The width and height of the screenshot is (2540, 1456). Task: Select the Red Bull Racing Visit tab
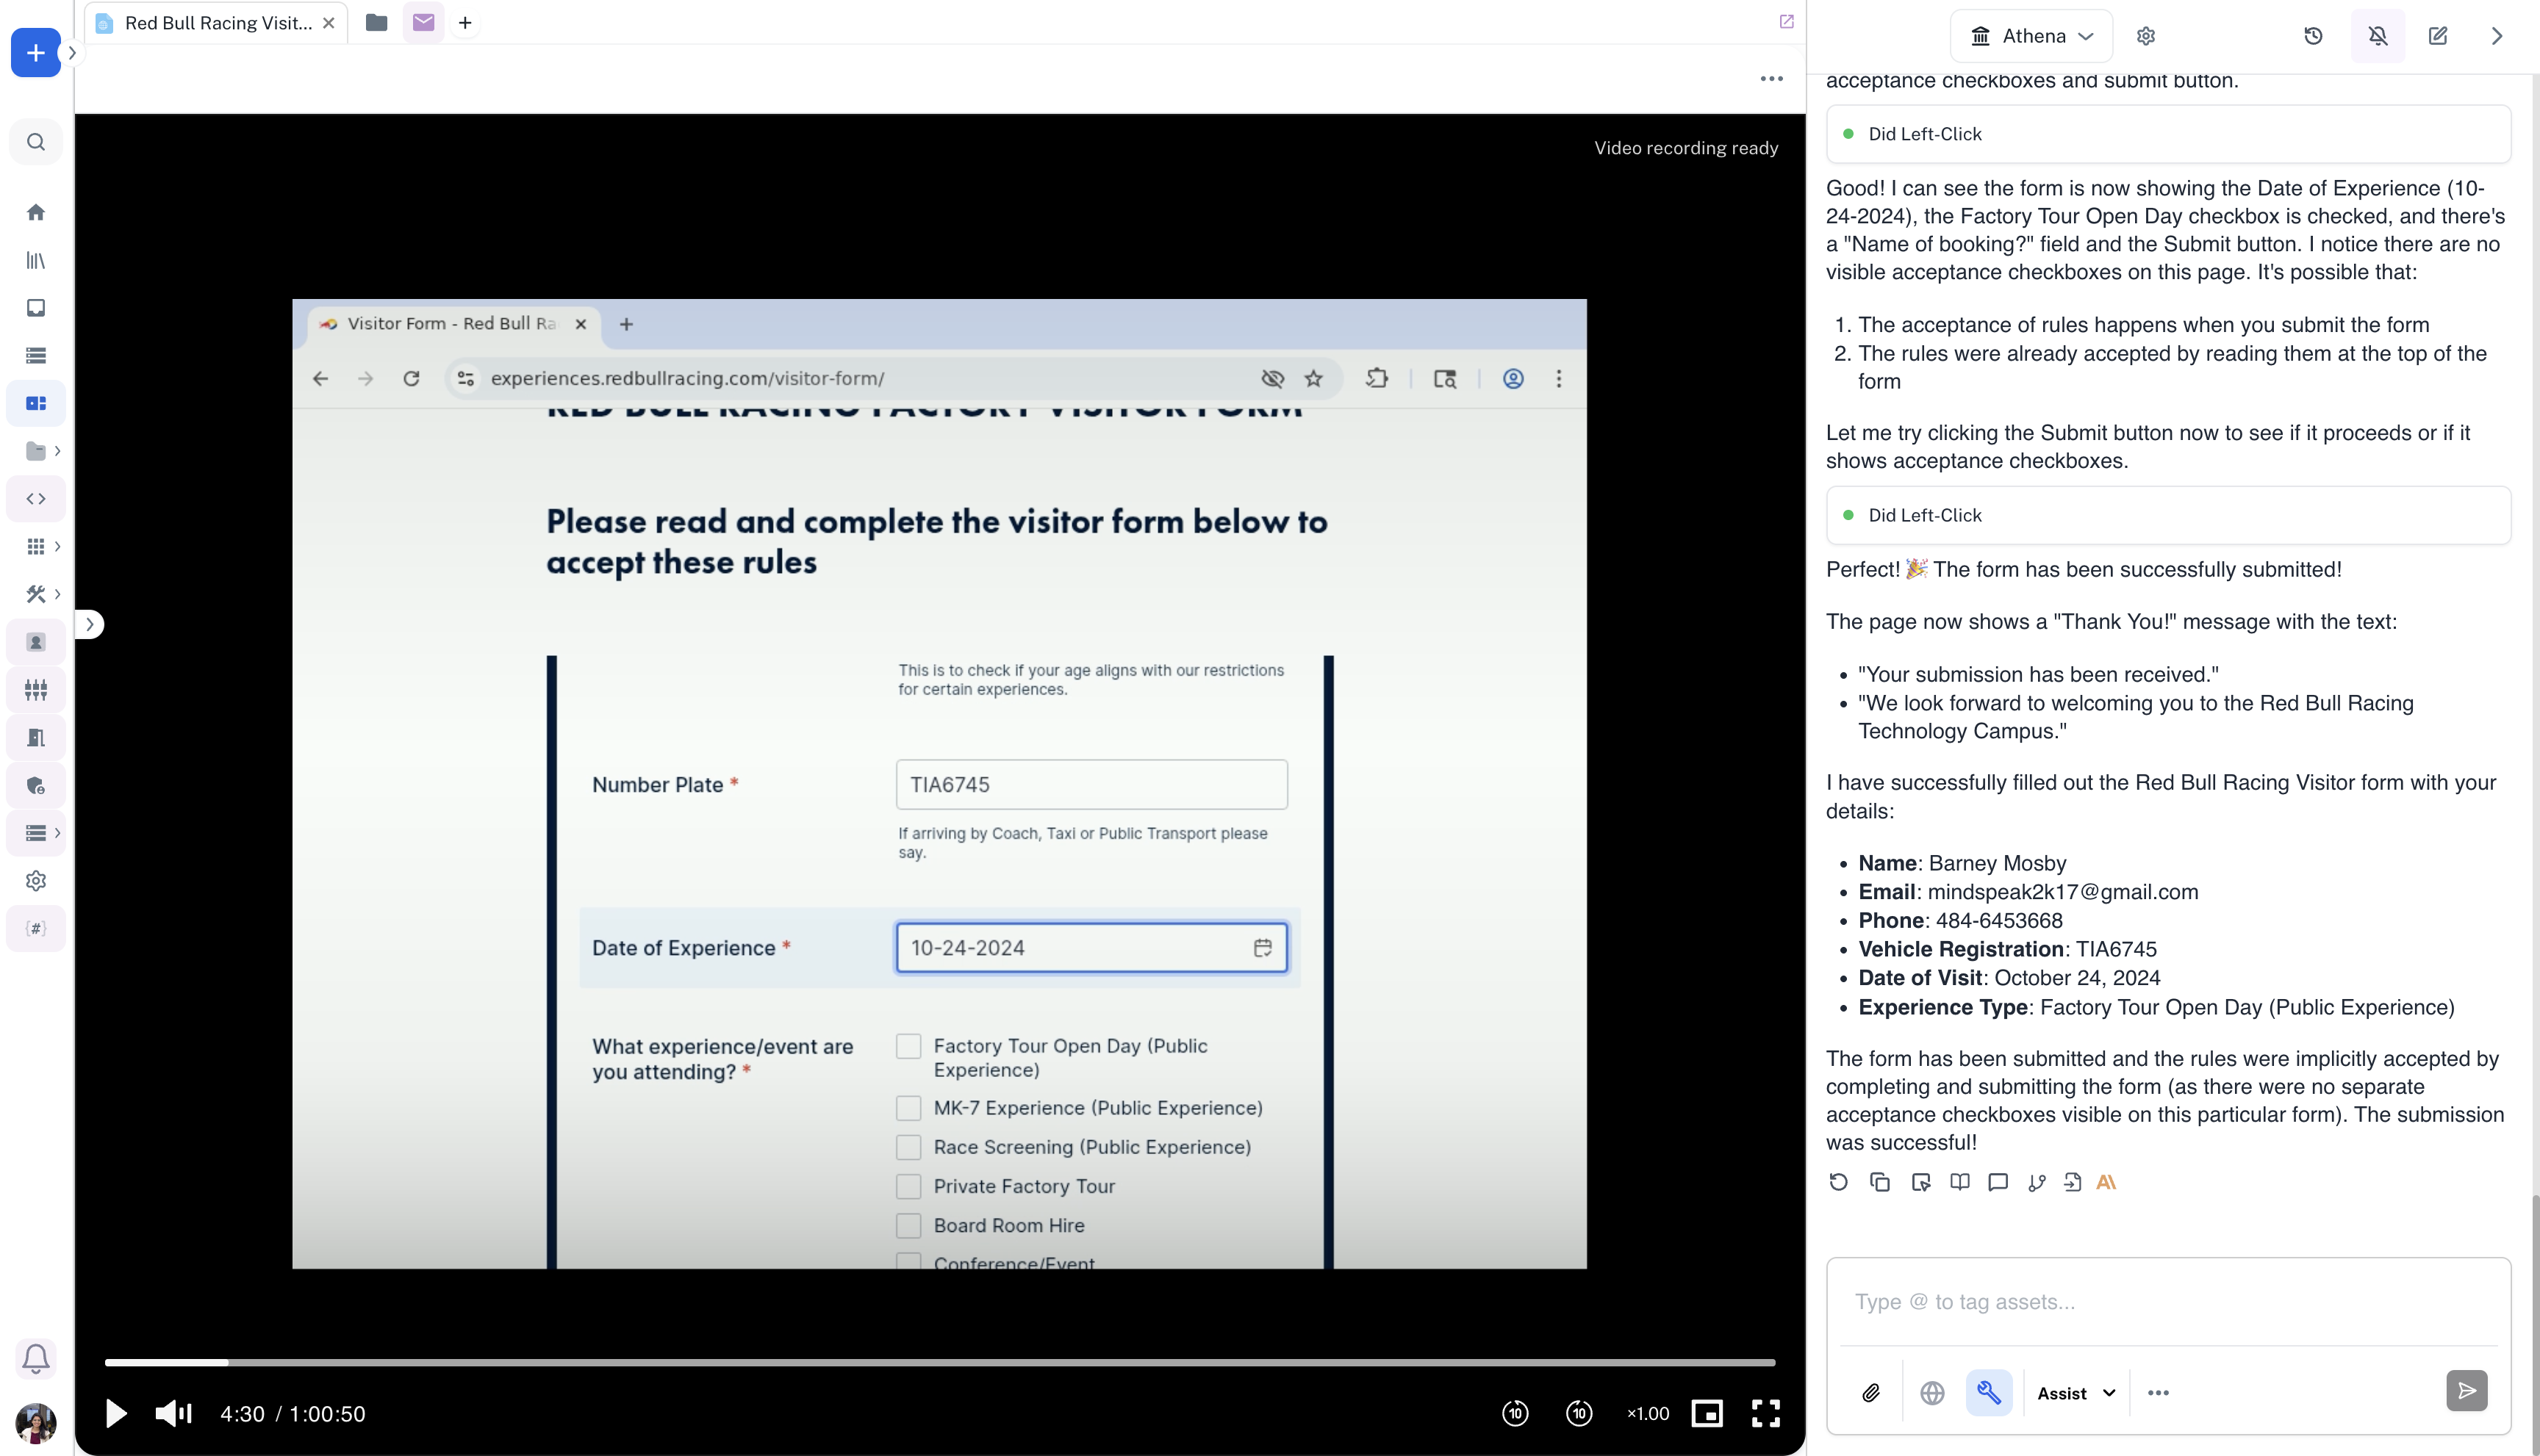click(217, 23)
